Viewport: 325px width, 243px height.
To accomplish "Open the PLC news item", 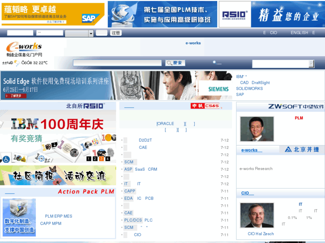I will [148, 220].
